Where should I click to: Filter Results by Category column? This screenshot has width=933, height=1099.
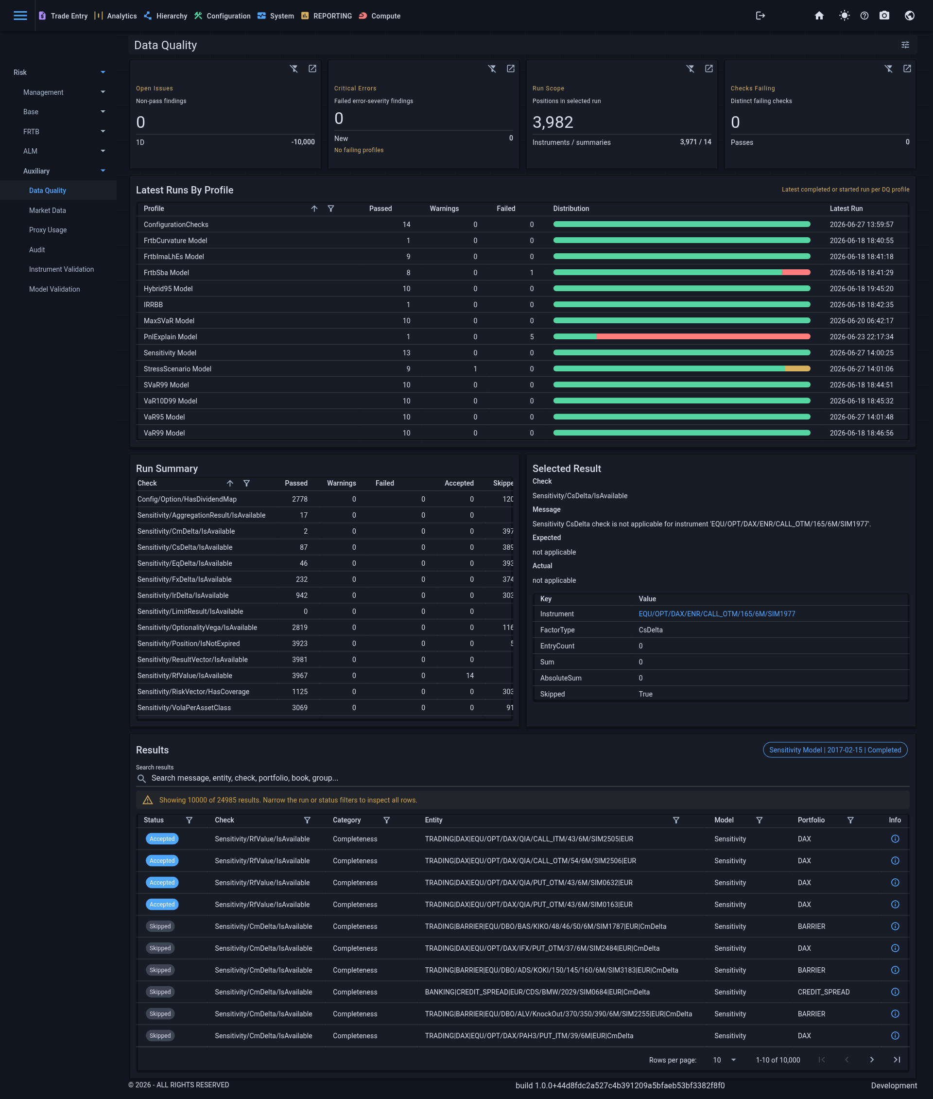386,820
